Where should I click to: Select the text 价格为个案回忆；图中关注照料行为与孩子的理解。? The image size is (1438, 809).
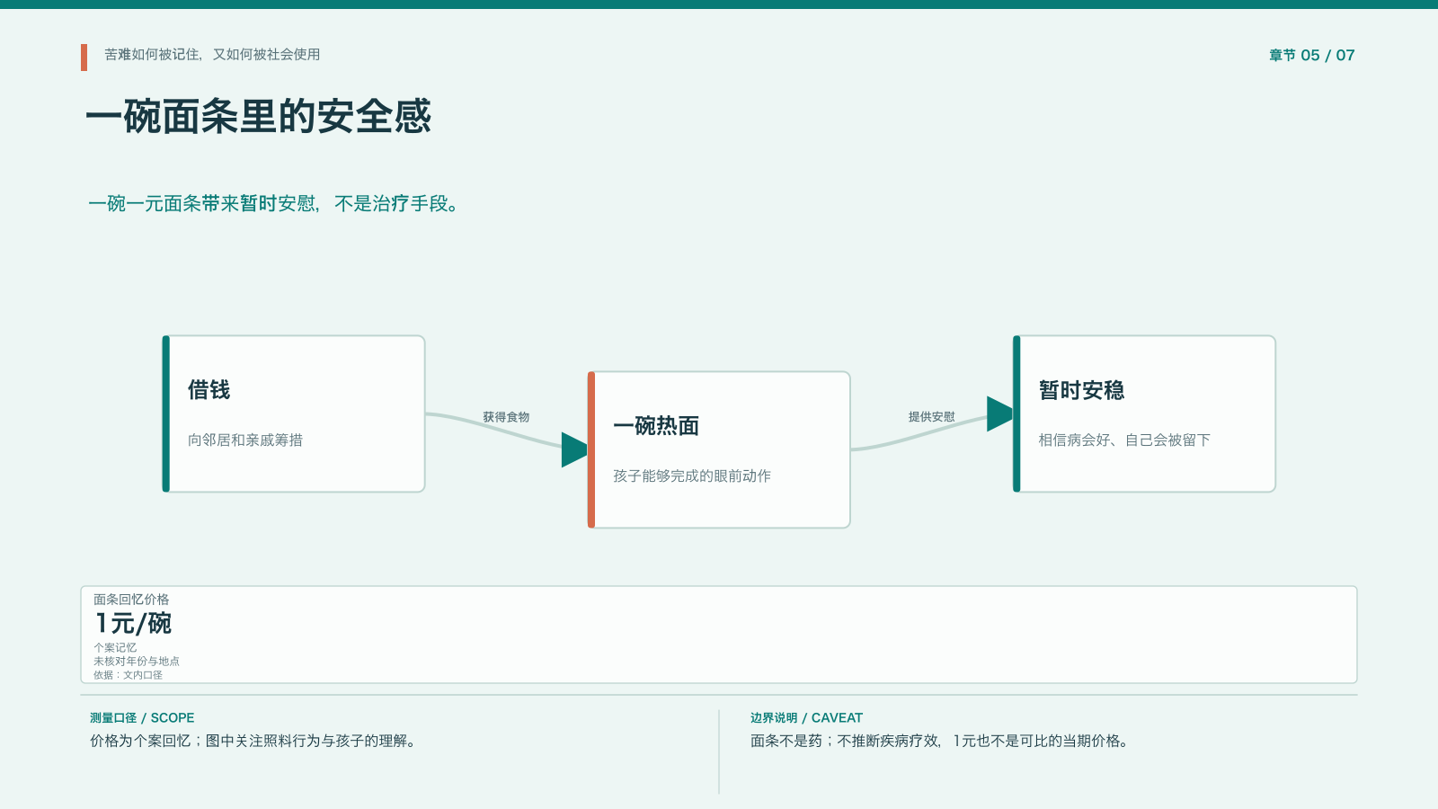255,741
